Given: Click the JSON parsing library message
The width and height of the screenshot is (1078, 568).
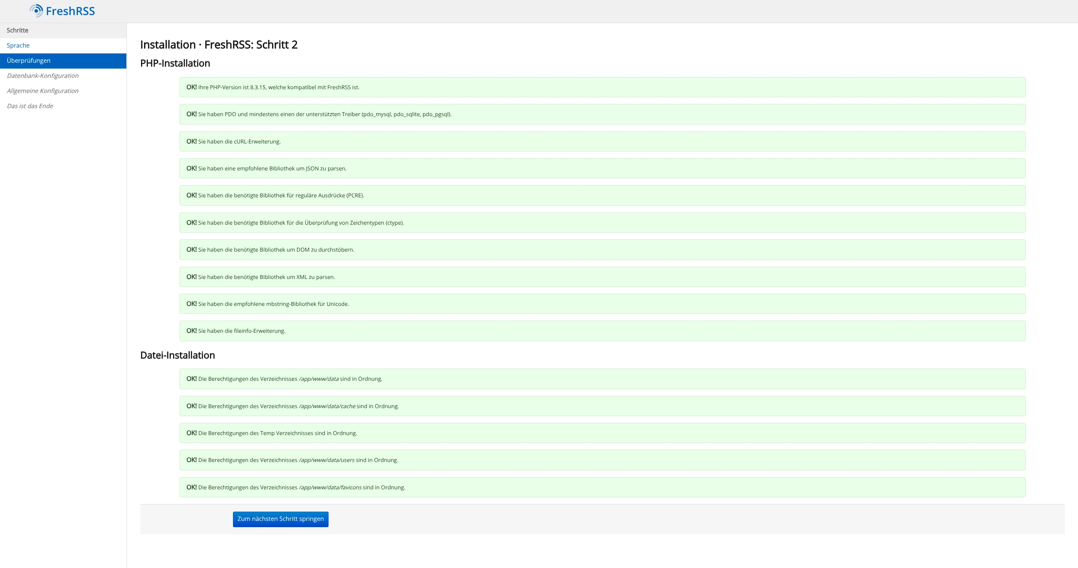Looking at the screenshot, I should click(x=602, y=168).
